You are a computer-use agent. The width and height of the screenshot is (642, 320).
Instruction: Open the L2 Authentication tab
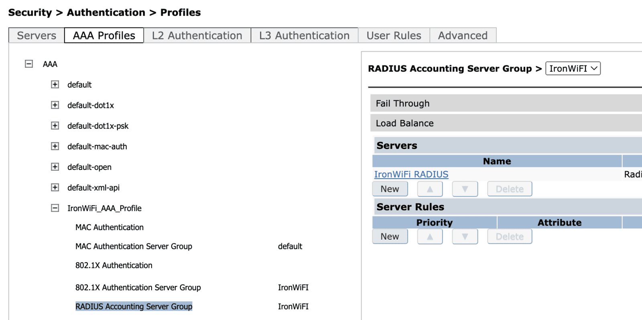click(197, 36)
